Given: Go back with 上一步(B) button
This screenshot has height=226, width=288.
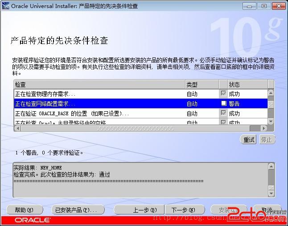Looking at the screenshot, I should tap(139, 210).
